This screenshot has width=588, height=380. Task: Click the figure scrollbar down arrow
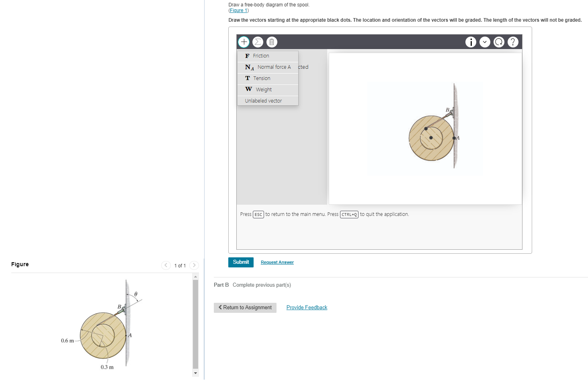(x=195, y=373)
